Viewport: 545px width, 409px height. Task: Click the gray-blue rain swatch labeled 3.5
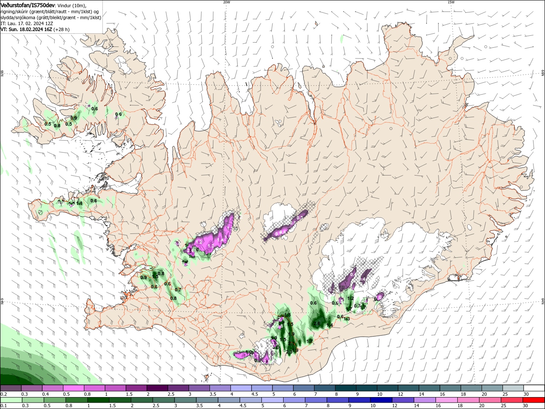point(207,400)
